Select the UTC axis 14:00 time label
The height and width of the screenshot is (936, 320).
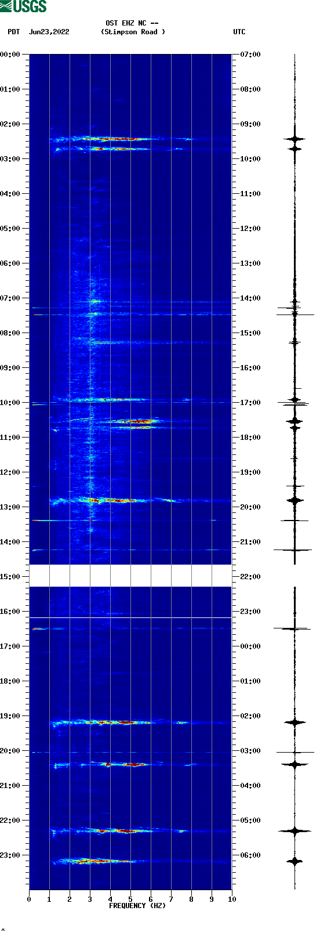(x=250, y=298)
